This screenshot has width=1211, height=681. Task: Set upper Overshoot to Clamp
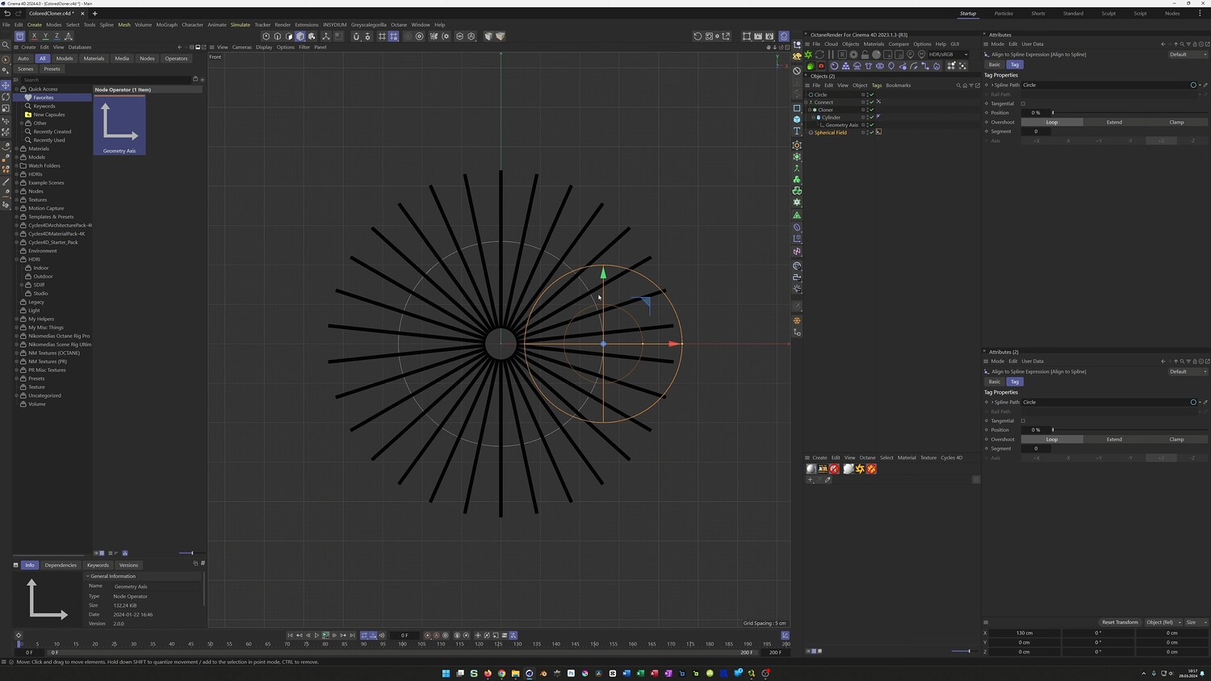(x=1176, y=122)
